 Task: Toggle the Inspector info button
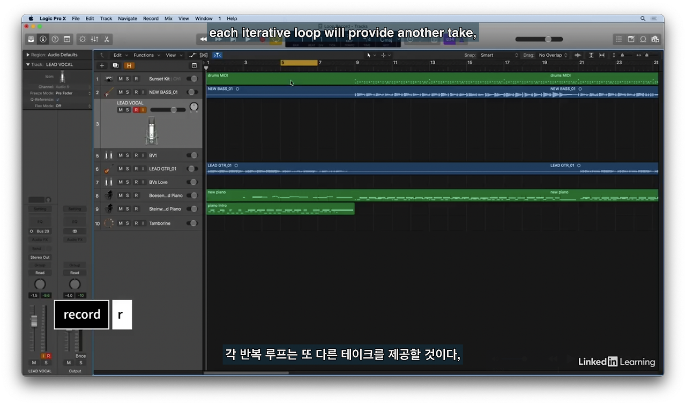43,39
